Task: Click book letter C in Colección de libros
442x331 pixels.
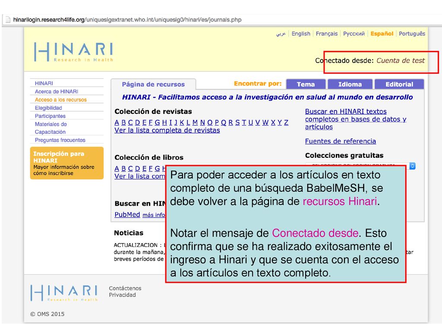Action: (x=130, y=169)
